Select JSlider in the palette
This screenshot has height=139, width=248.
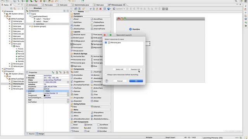(x=95, y=101)
